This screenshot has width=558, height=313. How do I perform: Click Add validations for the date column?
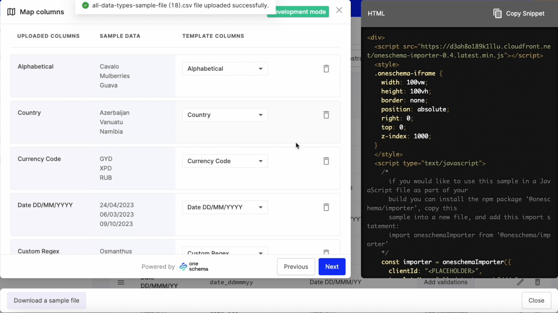tap(446, 282)
